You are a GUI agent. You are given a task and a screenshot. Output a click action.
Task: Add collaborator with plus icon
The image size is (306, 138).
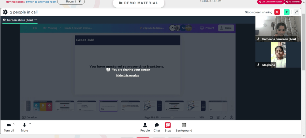pyautogui.click(x=194, y=28)
